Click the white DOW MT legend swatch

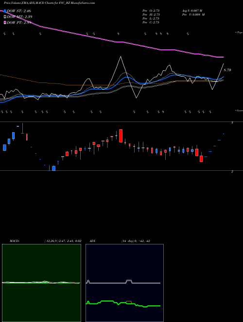coord(5,17)
